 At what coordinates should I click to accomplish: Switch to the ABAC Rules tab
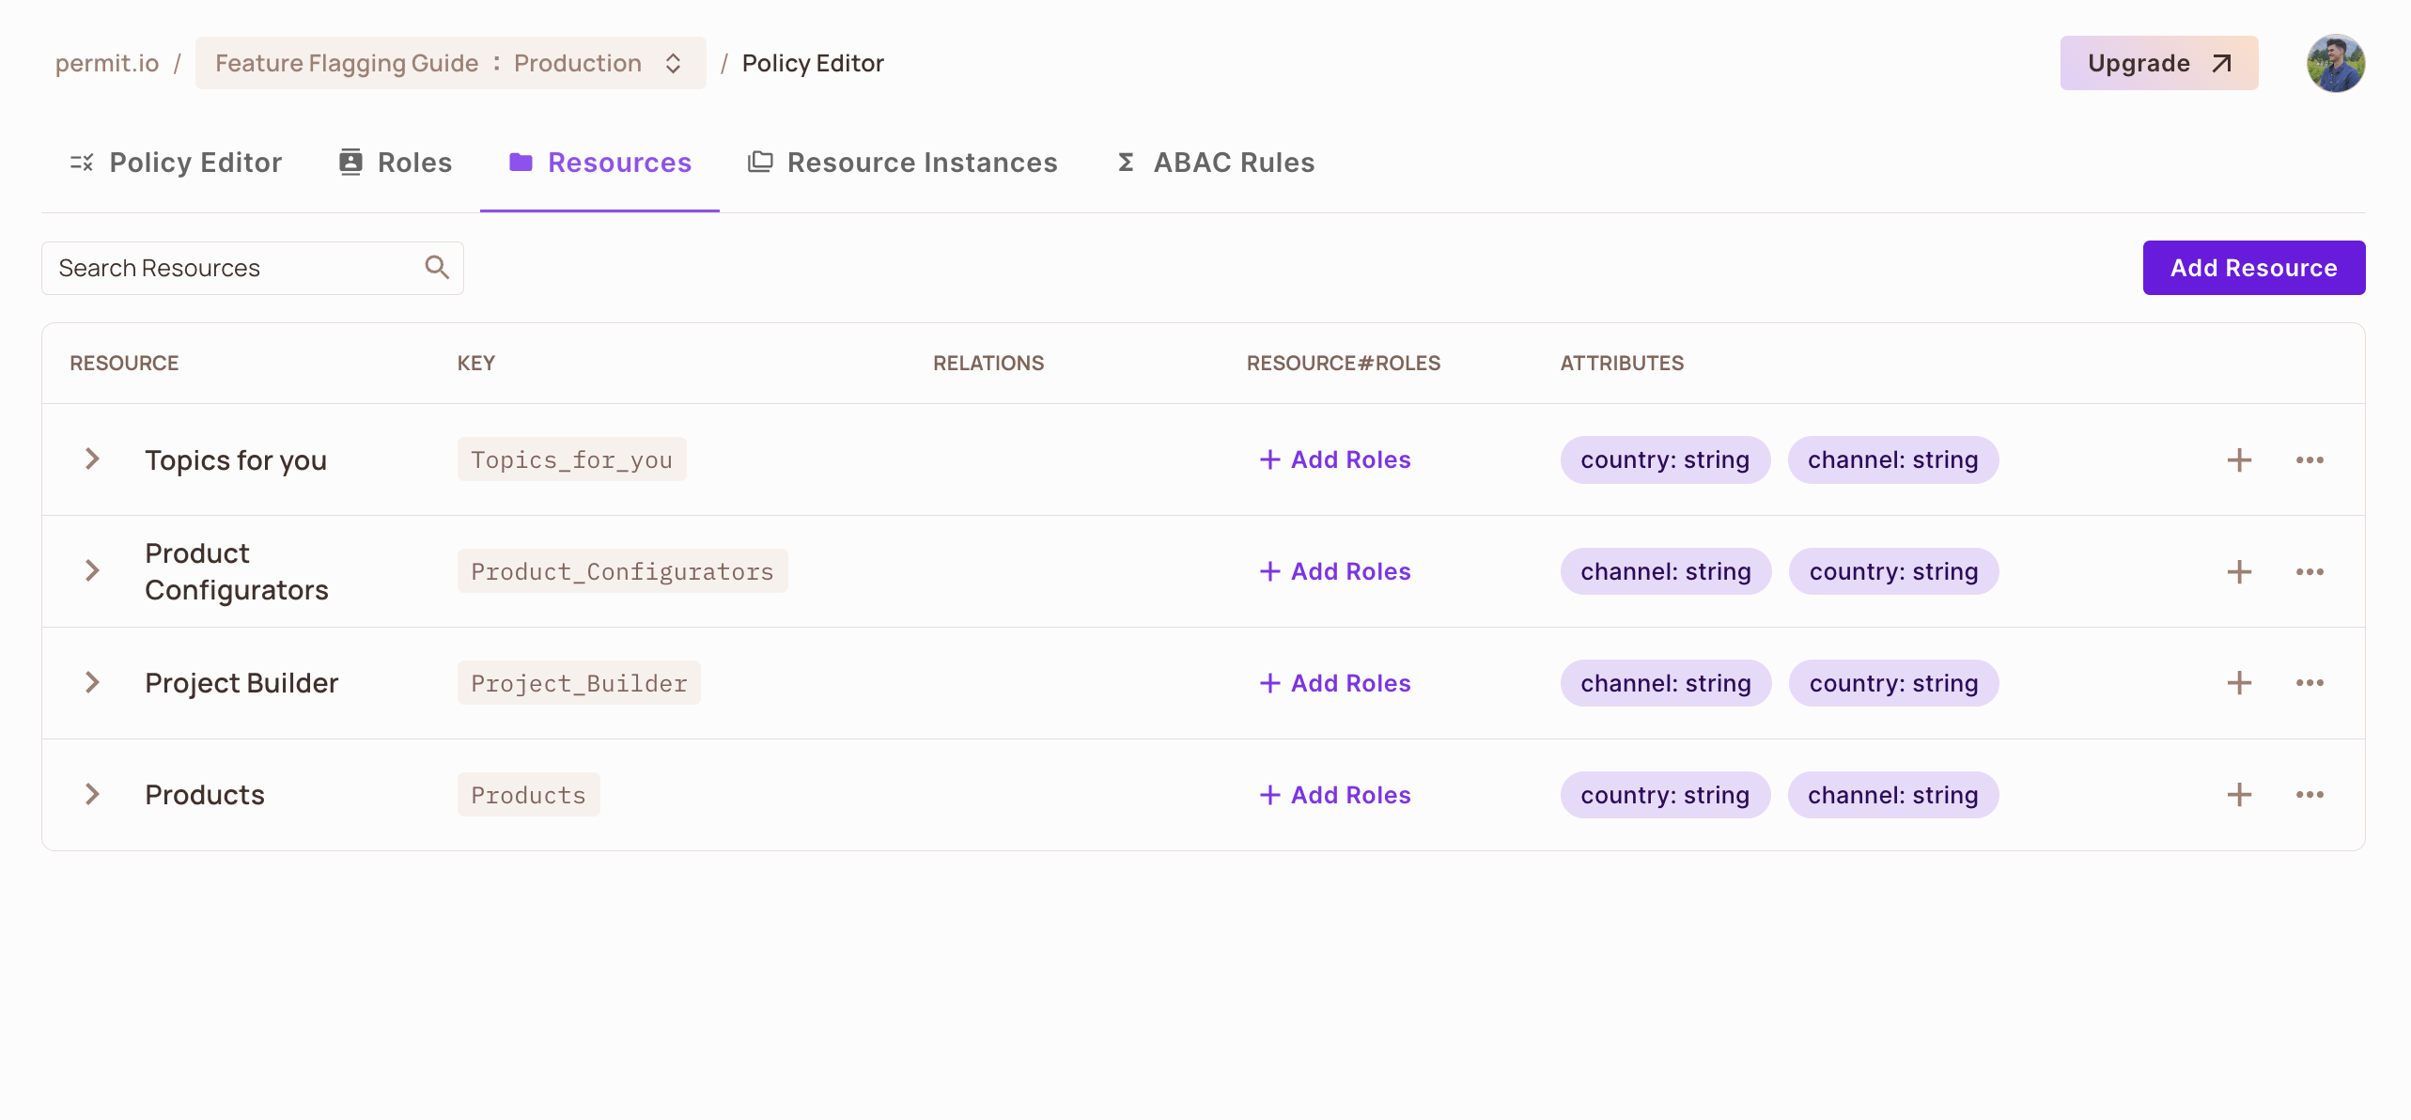(1214, 162)
